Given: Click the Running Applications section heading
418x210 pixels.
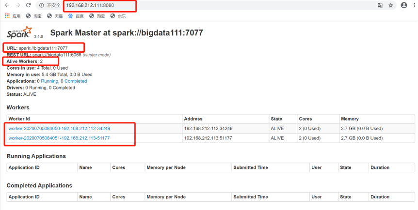Looking at the screenshot, I should (x=36, y=156).
